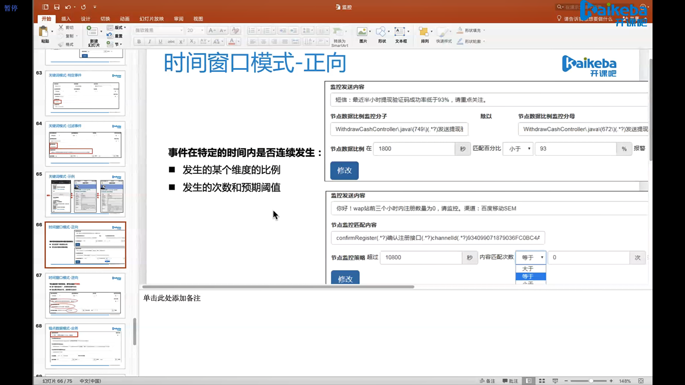Click the 批注 comments button in the status bar

click(510, 381)
